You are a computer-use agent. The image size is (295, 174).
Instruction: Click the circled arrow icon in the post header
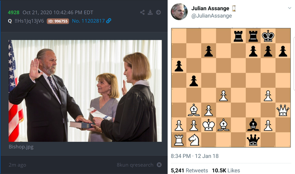(x=158, y=12)
